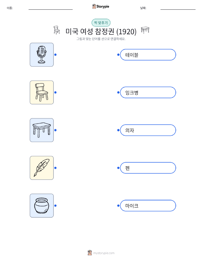Click the table picture card
This screenshot has width=202, height=261.
[42, 130]
